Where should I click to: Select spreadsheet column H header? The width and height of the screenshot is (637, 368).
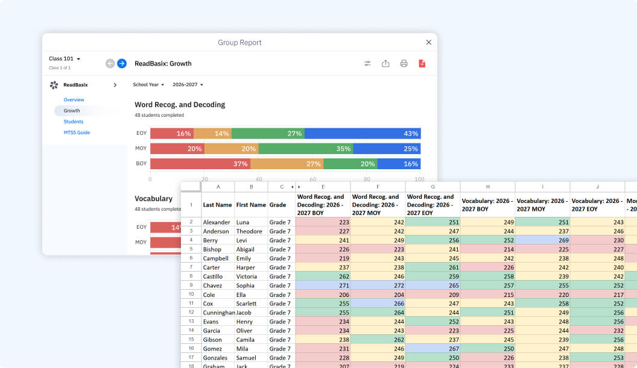point(487,187)
